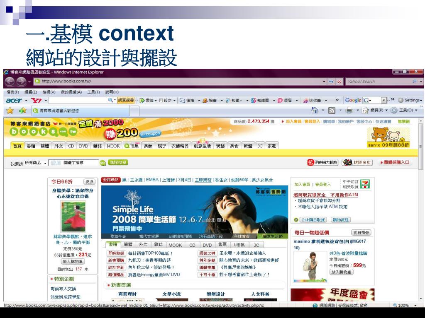
Task: Open the 我的最愛(A) menu
Action: (x=71, y=92)
